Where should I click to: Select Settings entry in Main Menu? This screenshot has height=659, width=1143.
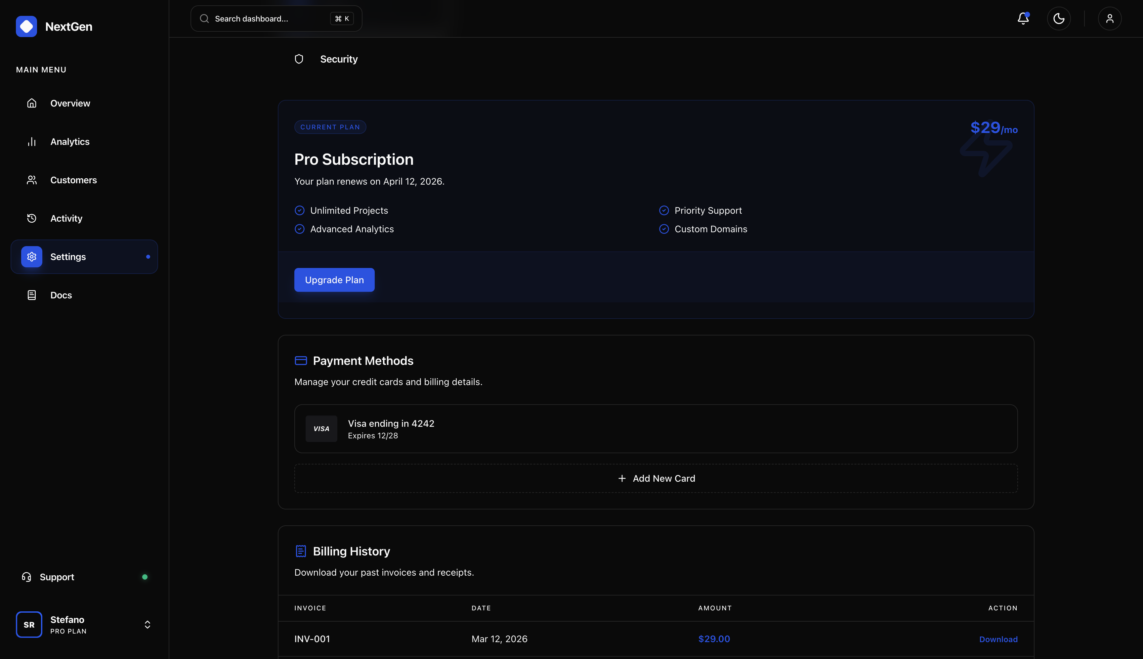tap(68, 256)
